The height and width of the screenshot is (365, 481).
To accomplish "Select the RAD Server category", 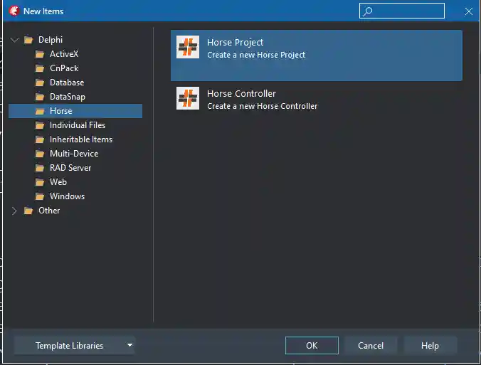I will point(70,167).
